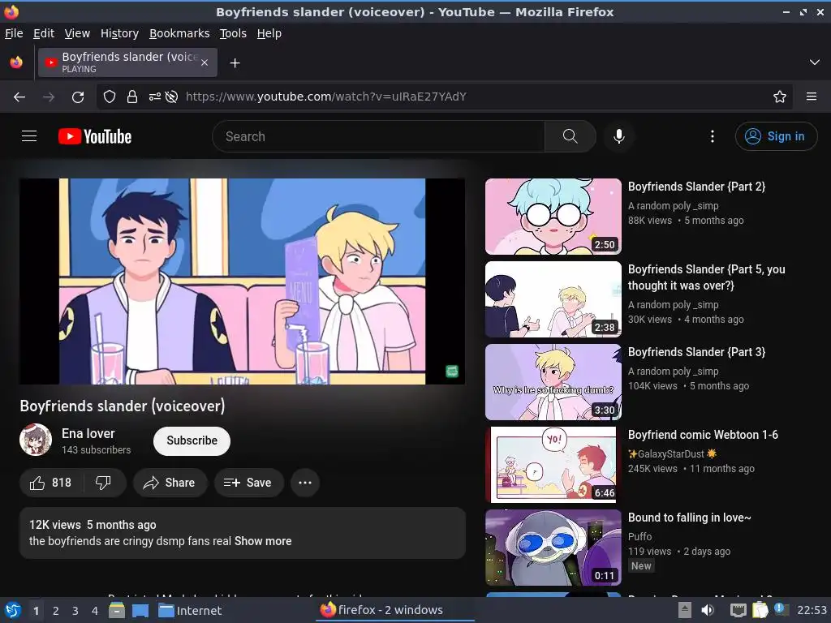Open Part 2 thumbnail with 2:50 duration
The width and height of the screenshot is (831, 623).
553,217
